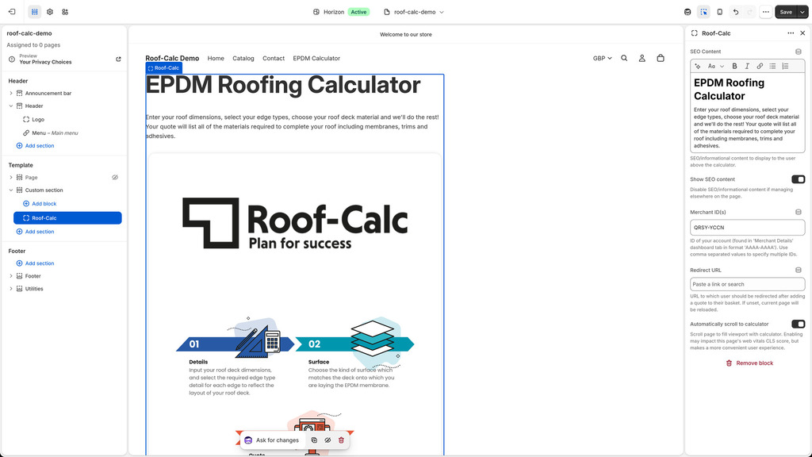This screenshot has width=812, height=457.
Task: Click the Merchant ID(s) input field
Action: point(747,228)
